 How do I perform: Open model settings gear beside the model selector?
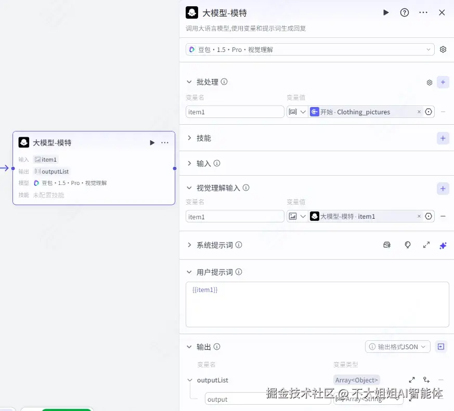click(x=443, y=49)
